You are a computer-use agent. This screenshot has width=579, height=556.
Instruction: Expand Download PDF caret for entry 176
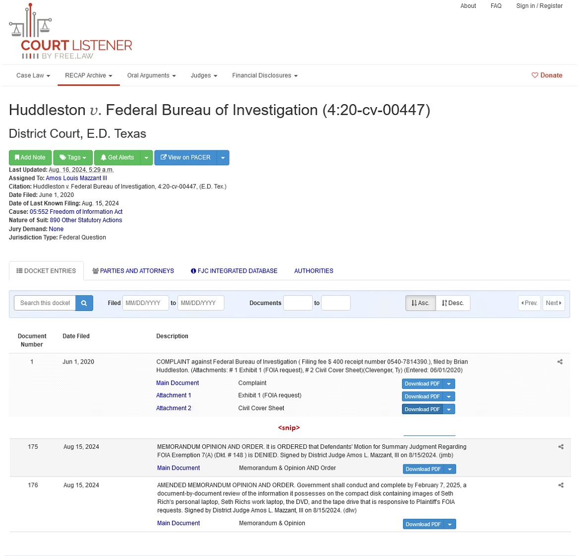click(450, 524)
